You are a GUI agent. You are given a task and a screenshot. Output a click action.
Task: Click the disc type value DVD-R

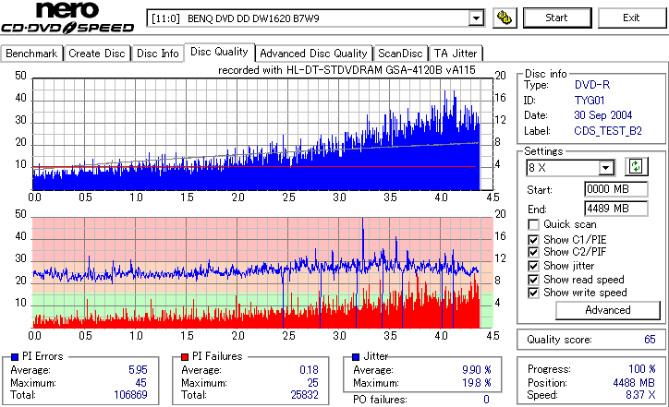(592, 85)
